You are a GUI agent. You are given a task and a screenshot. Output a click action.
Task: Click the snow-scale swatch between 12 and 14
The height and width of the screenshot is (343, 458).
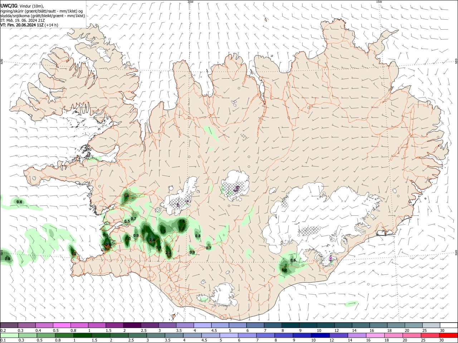[x=343, y=325]
